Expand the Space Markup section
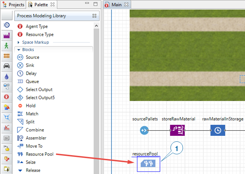 point(19,42)
